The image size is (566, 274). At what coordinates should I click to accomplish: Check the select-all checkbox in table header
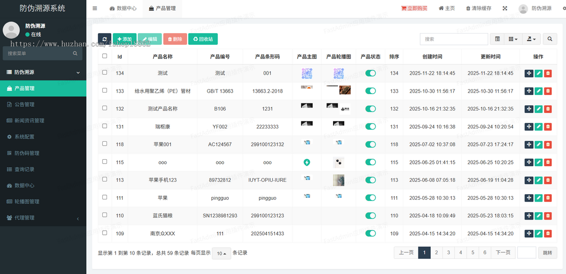(x=104, y=55)
